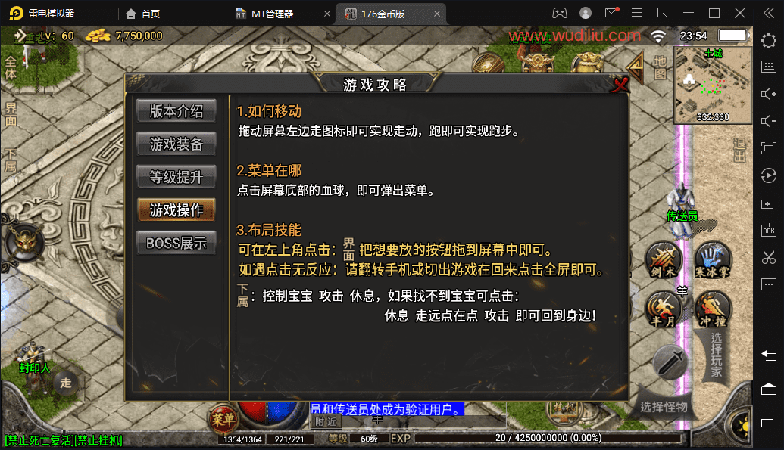Click the 选择怪物 button

[664, 407]
